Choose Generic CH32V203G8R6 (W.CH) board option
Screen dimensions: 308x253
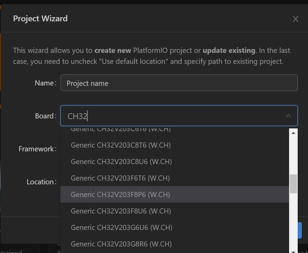tap(121, 244)
